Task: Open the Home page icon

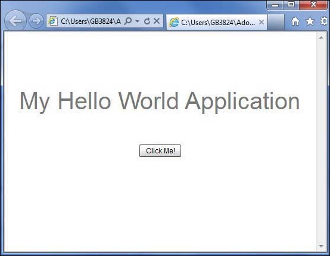Action: [x=295, y=21]
